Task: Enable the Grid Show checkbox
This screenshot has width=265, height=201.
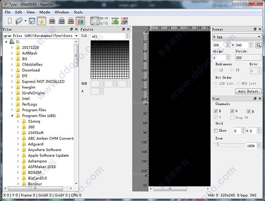Action: point(216,130)
